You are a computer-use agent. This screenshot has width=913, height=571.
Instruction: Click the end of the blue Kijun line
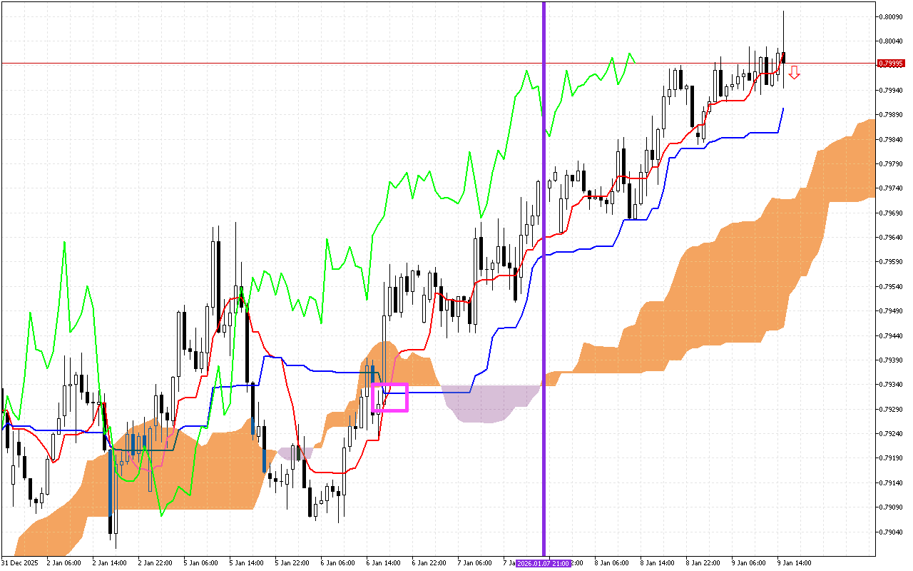[784, 109]
